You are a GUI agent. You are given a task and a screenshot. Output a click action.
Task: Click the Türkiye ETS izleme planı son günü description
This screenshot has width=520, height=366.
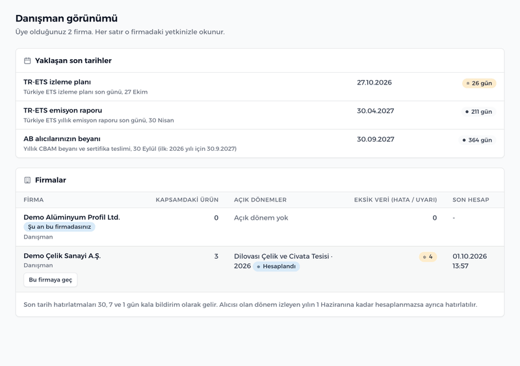[x=86, y=92]
